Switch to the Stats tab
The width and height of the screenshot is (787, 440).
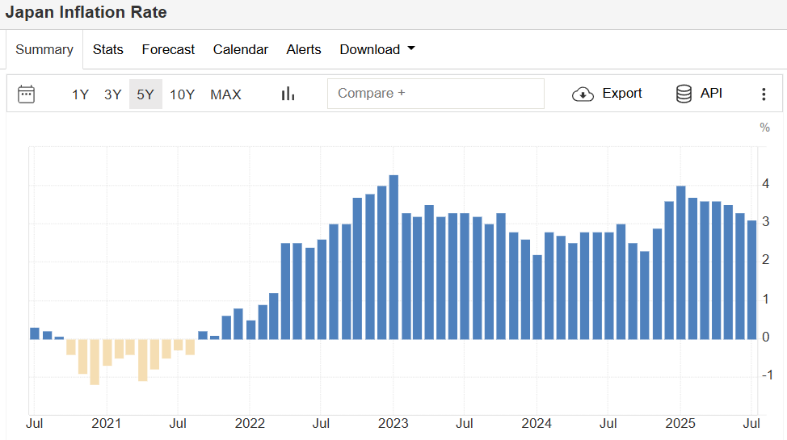click(x=108, y=49)
